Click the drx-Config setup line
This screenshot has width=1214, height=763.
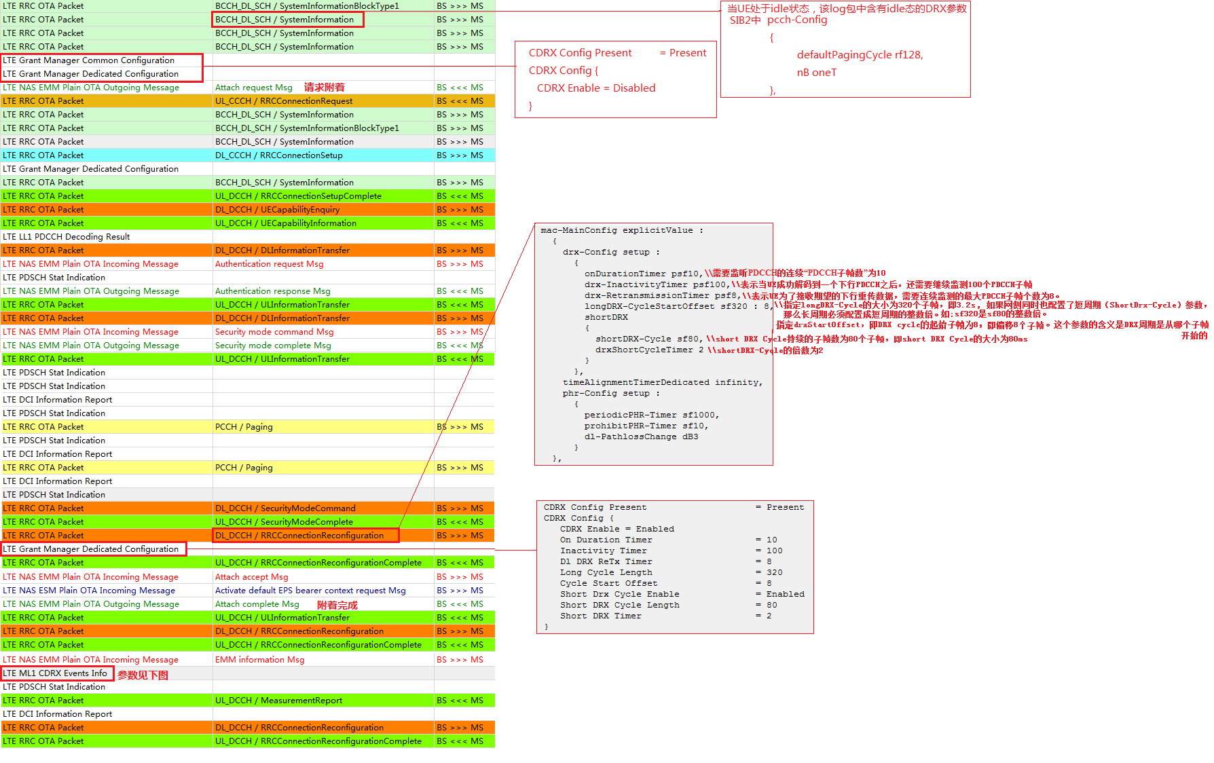611,253
